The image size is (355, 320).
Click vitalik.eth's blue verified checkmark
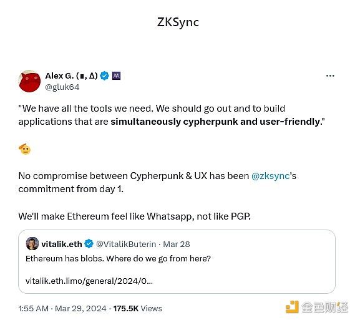click(89, 244)
